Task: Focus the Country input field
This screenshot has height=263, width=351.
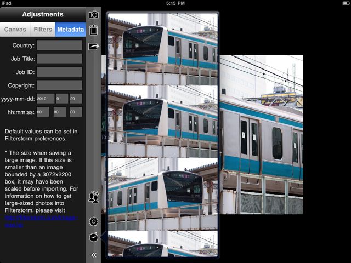Action: pyautogui.click(x=59, y=45)
